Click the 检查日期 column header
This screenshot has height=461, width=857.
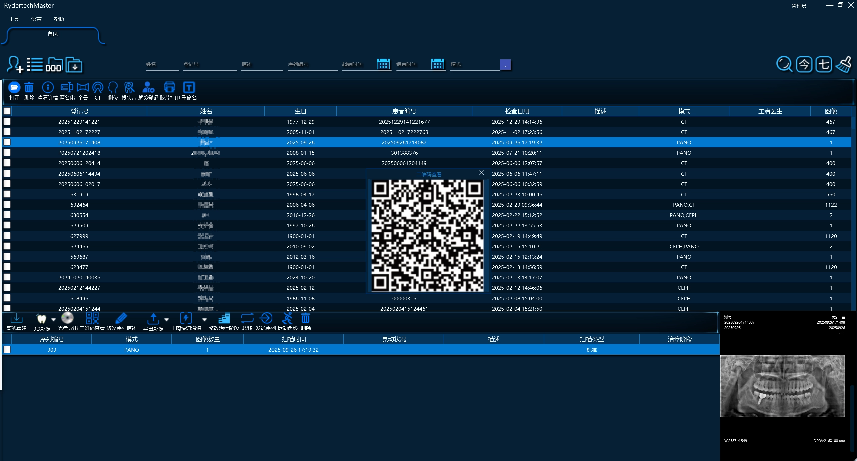(517, 111)
